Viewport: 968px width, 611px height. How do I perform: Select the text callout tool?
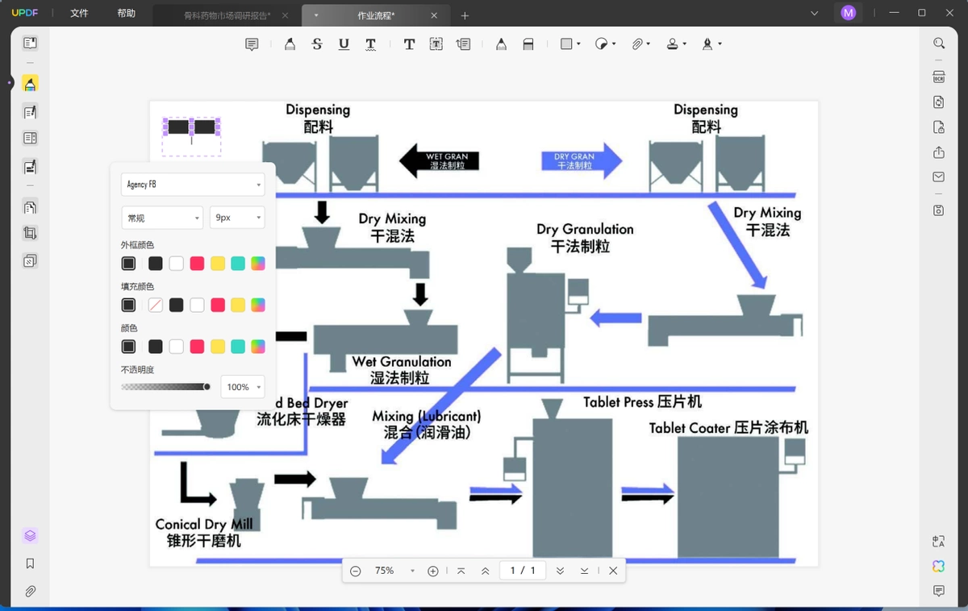click(x=463, y=44)
